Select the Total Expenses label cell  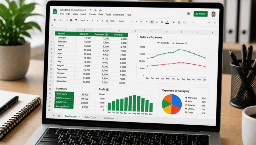64,98
